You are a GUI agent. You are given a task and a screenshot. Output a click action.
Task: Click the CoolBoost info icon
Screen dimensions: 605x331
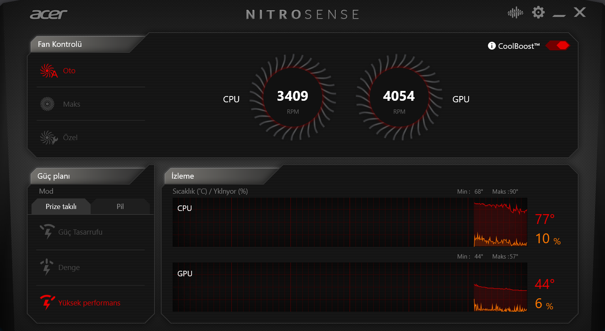[x=491, y=46]
